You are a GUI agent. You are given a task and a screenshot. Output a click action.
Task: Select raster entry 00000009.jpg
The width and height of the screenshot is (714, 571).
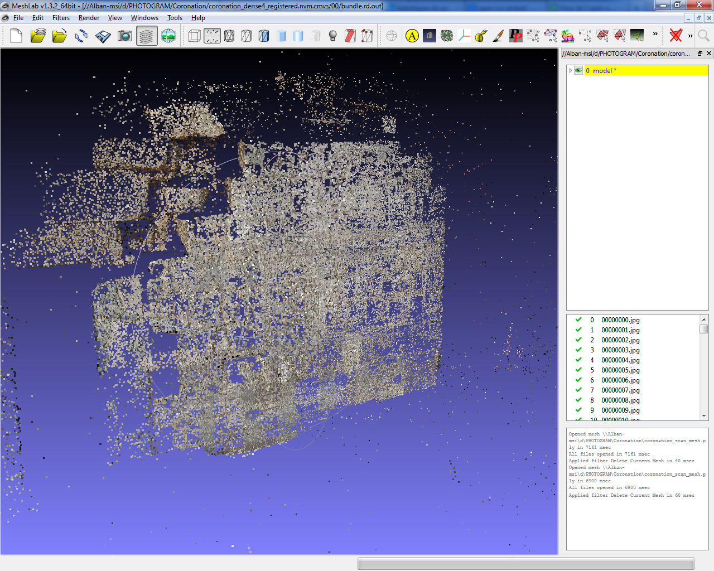(620, 410)
